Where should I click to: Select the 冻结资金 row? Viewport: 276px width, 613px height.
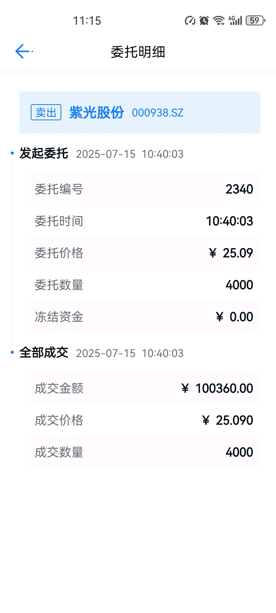(143, 317)
